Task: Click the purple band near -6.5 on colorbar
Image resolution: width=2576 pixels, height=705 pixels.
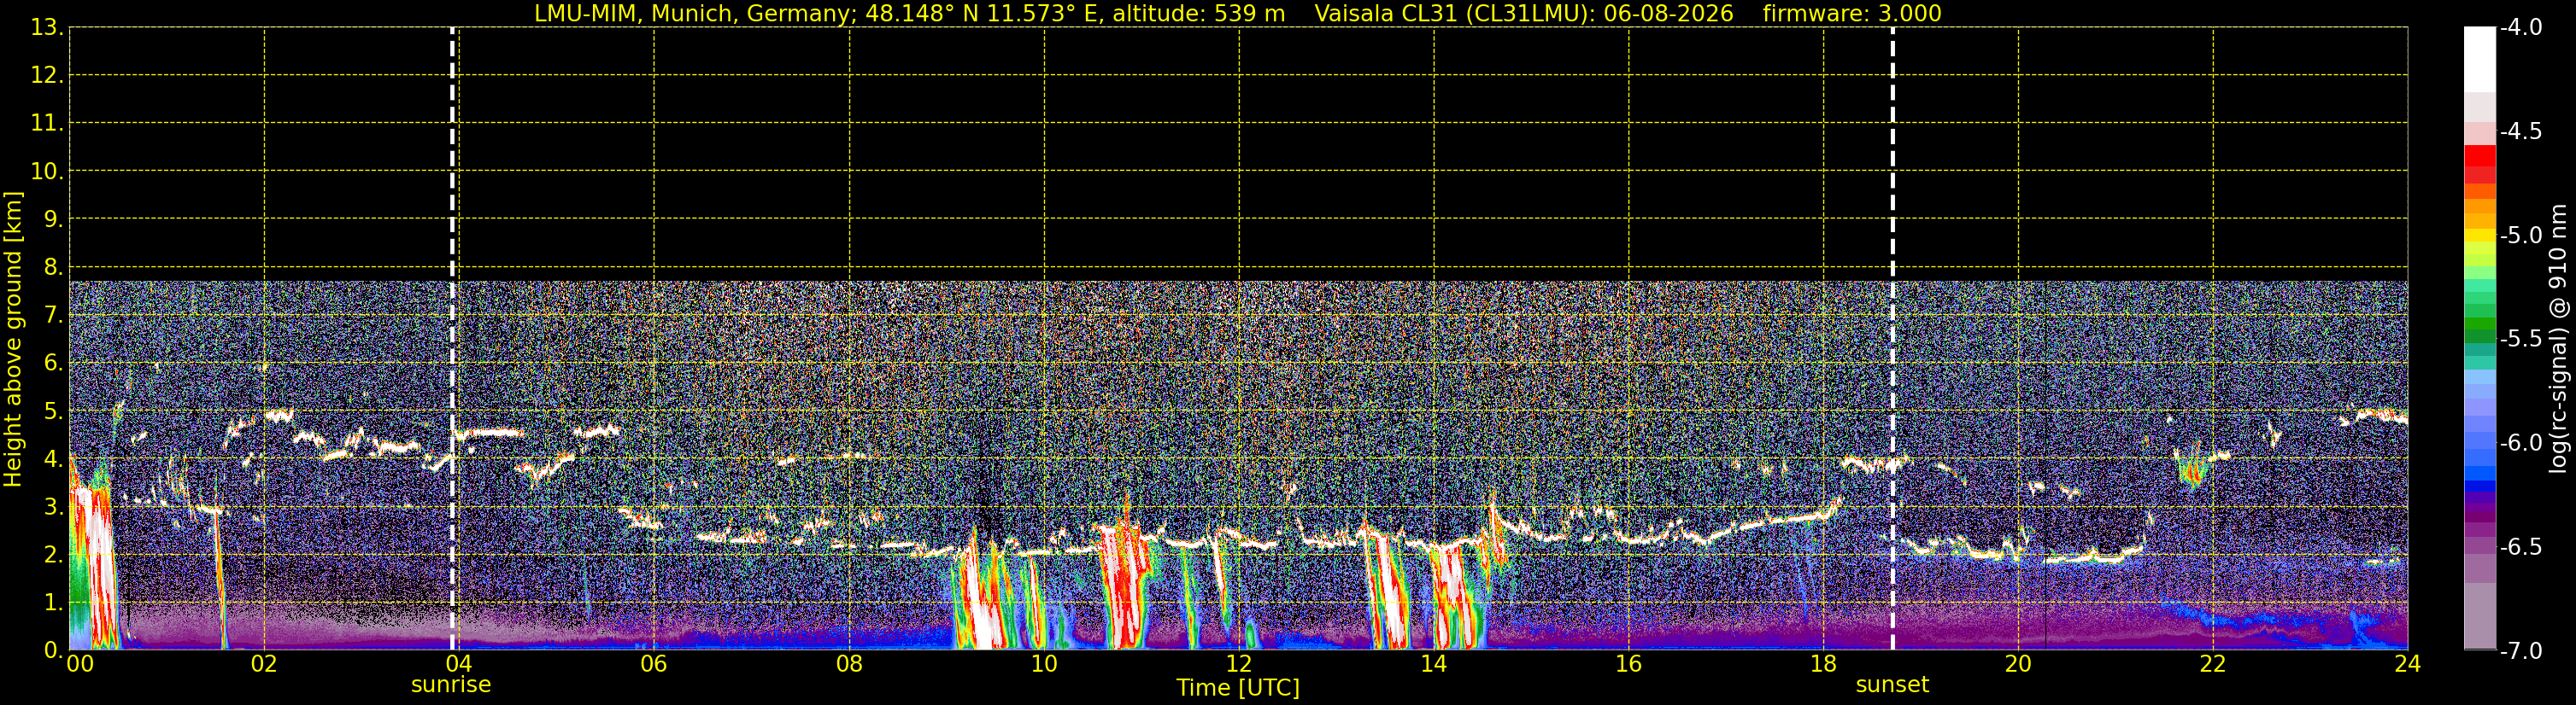Action: [x=2479, y=546]
